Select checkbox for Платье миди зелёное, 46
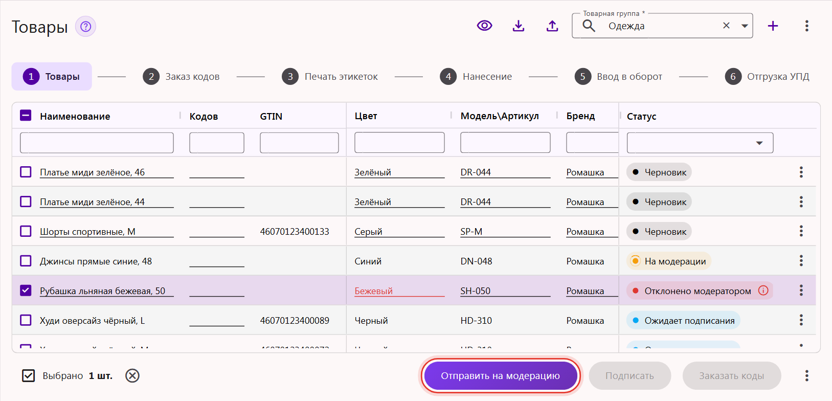 [x=26, y=172]
